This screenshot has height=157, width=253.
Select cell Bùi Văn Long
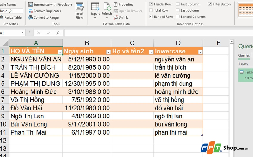pyautogui.click(x=36, y=124)
